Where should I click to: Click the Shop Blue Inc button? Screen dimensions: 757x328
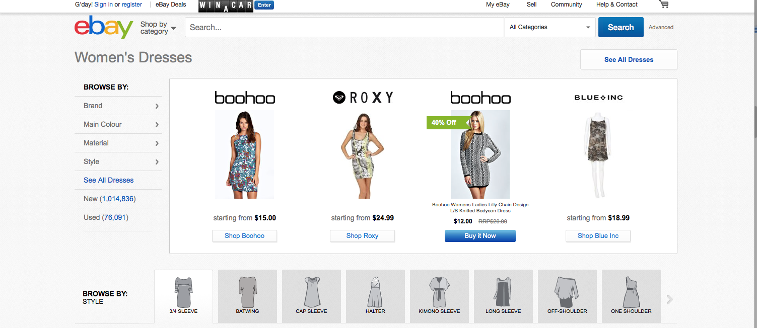point(598,236)
